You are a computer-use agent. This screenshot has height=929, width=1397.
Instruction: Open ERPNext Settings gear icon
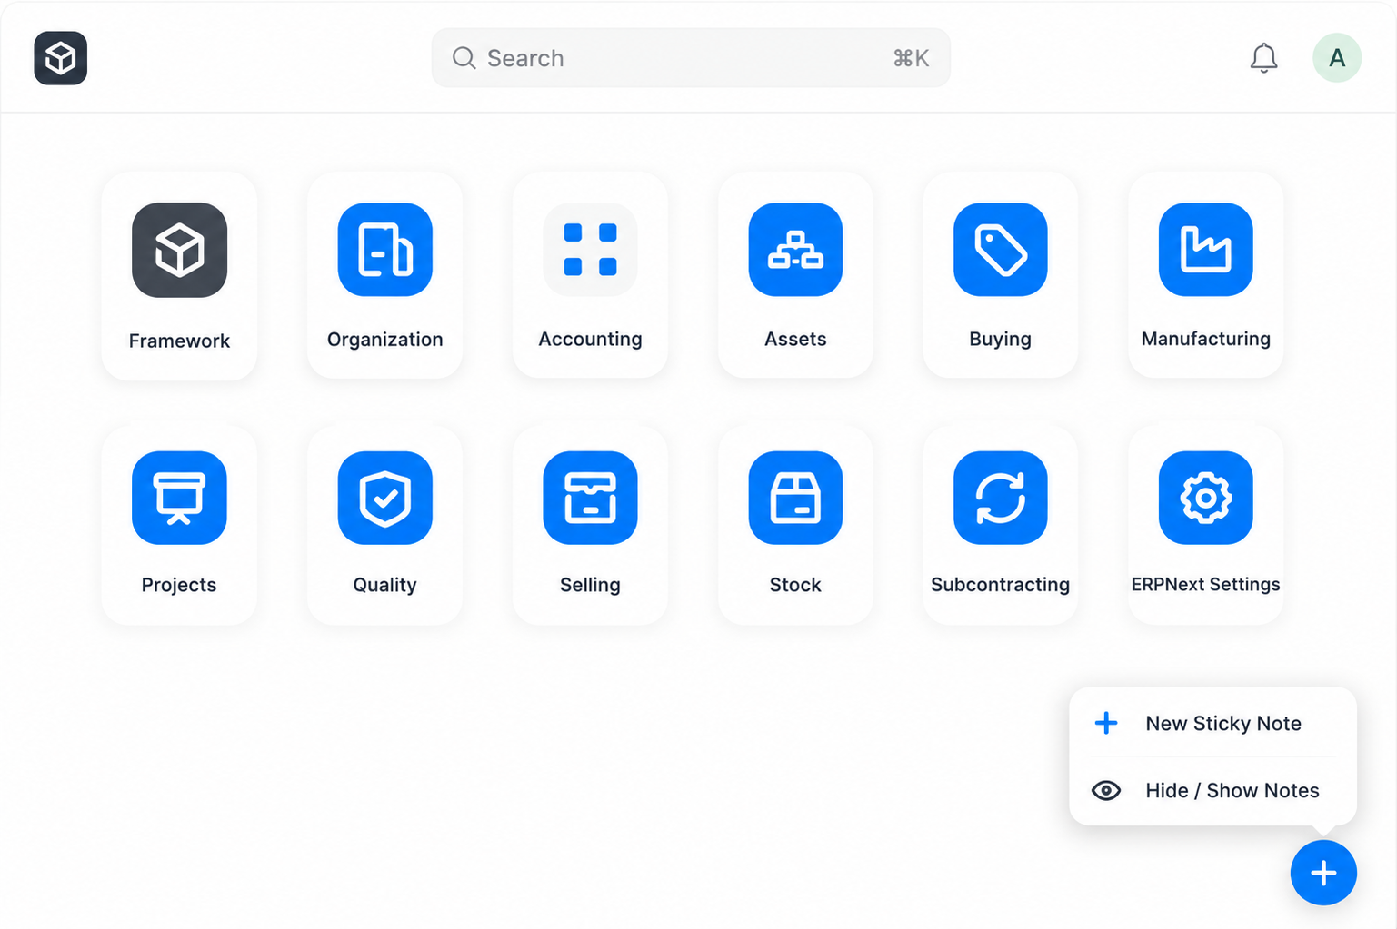1205,498
